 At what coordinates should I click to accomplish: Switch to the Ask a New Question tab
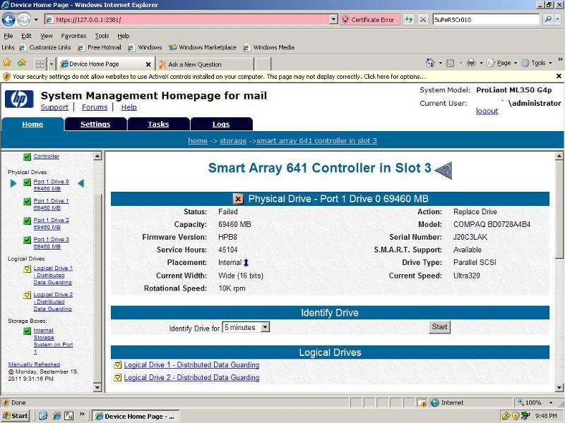205,64
